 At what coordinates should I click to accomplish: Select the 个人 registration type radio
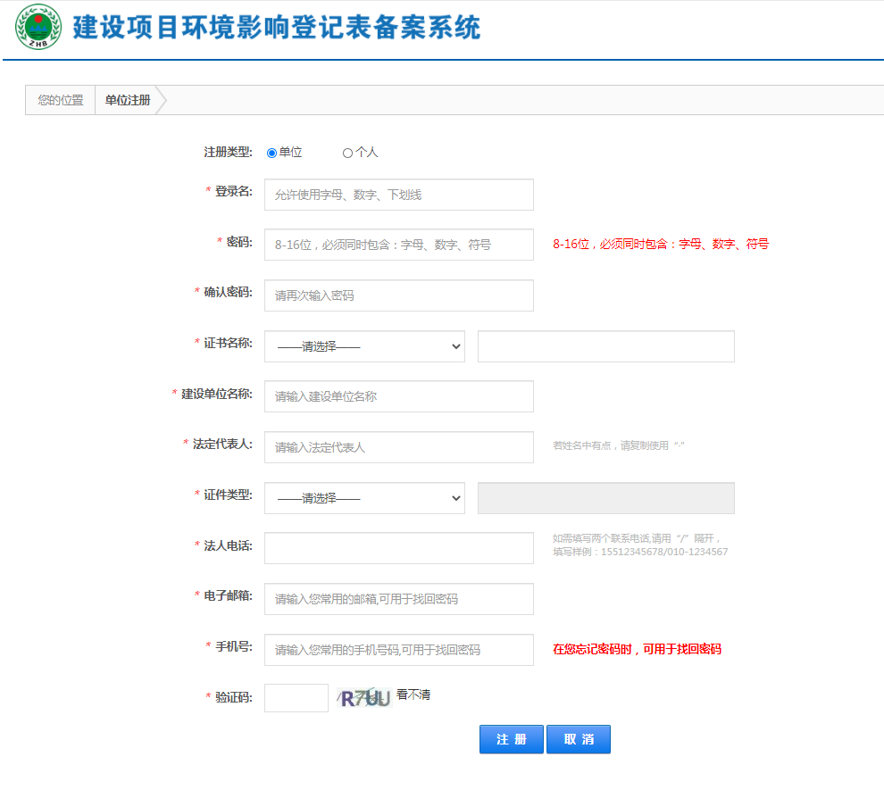347,153
